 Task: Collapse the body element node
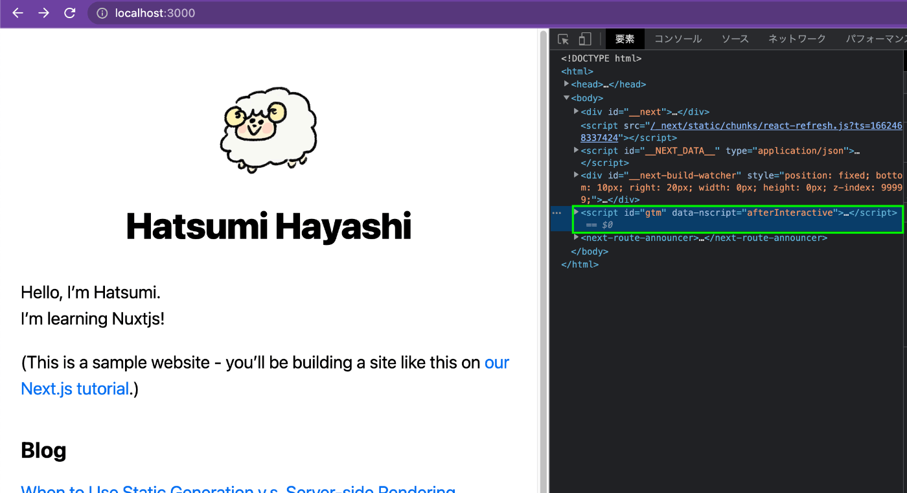click(567, 98)
